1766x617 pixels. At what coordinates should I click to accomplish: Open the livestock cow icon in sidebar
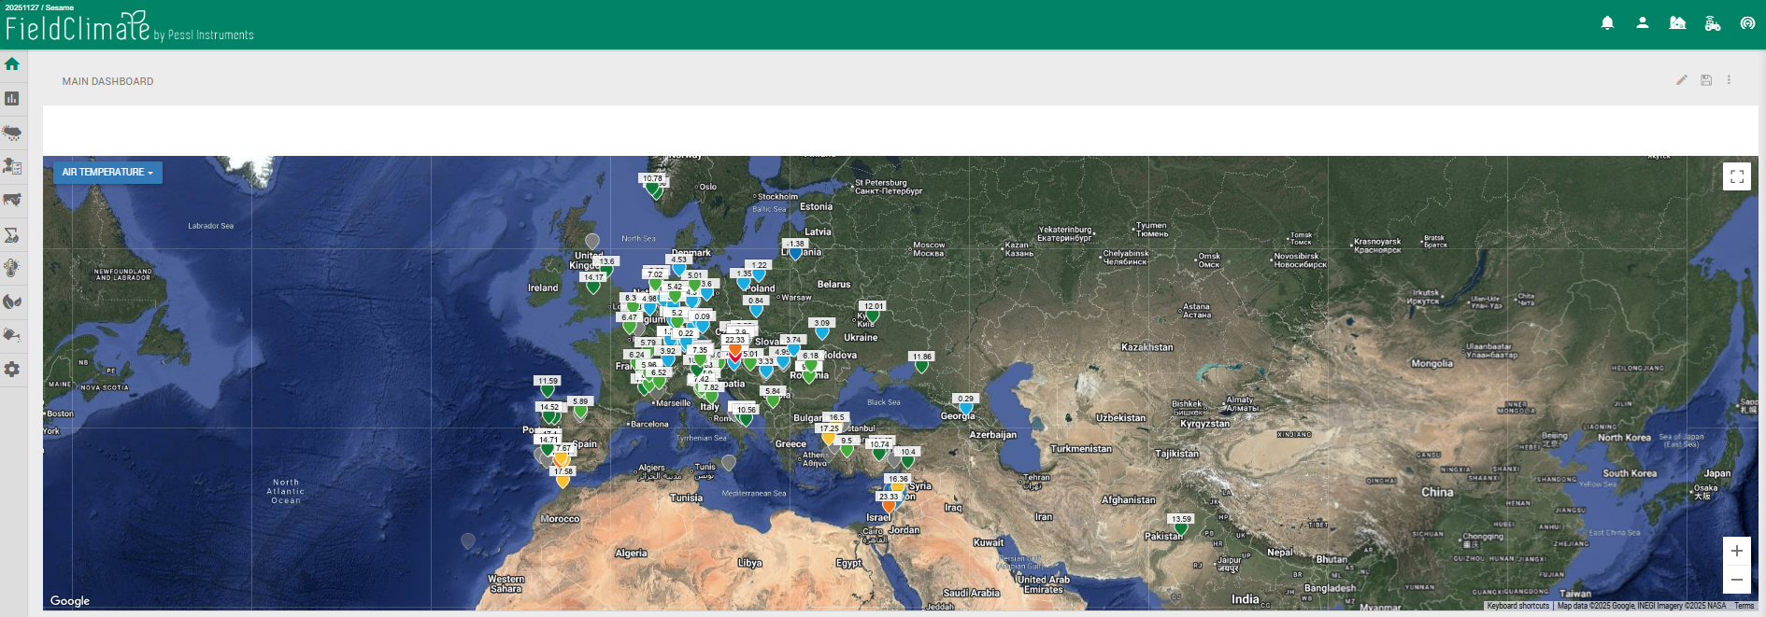click(x=12, y=200)
